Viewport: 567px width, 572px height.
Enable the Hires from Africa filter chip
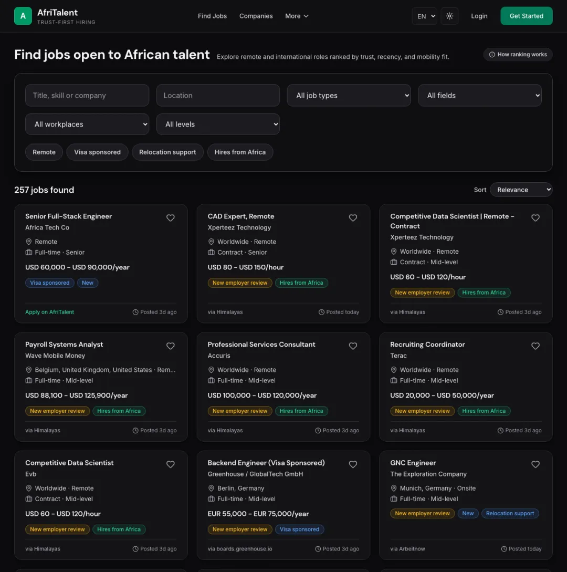240,152
